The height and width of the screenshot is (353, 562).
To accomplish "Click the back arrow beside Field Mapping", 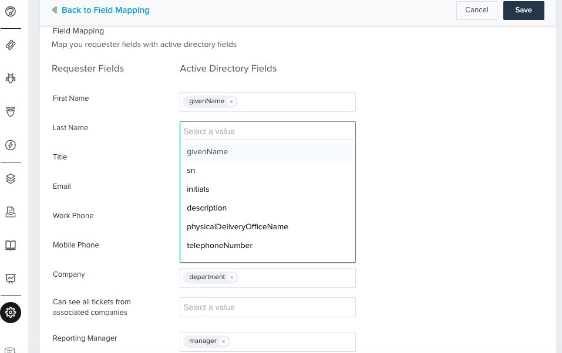I will point(55,9).
